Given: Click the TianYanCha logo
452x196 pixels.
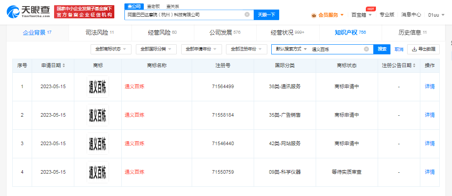Looking at the screenshot, I should point(28,12).
